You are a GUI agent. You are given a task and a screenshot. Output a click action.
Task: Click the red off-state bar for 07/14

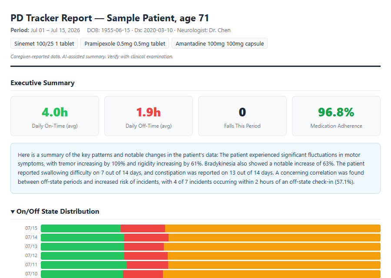(146, 238)
